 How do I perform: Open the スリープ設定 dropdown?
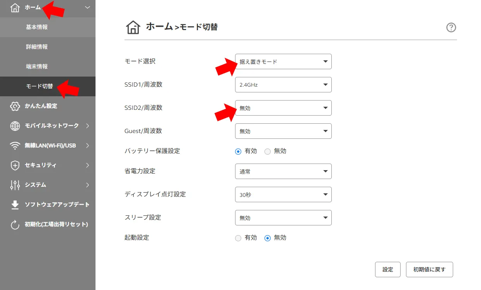tap(283, 218)
